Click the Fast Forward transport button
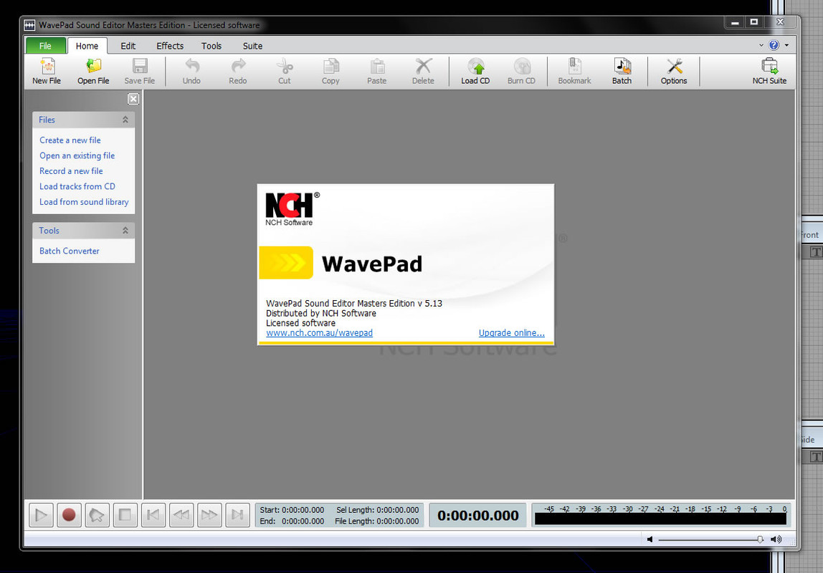Viewport: 823px width, 573px height. pyautogui.click(x=209, y=515)
